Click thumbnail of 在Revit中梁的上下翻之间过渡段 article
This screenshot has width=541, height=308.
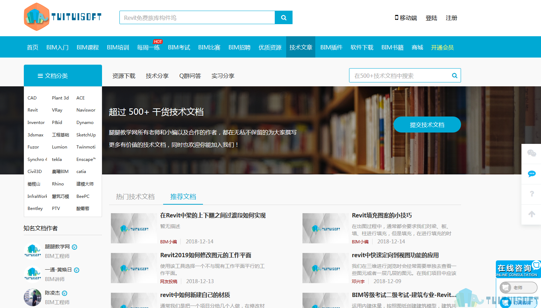134,228
